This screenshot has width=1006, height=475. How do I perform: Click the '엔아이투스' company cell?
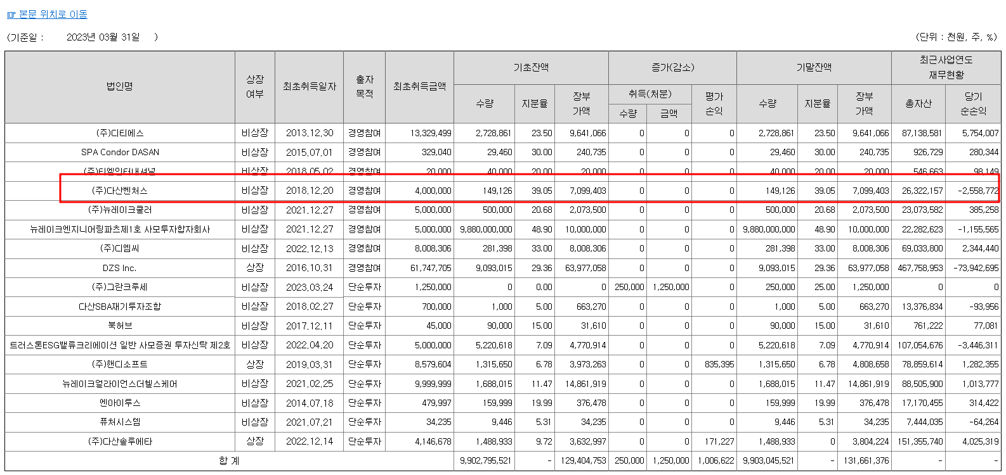[x=120, y=403]
